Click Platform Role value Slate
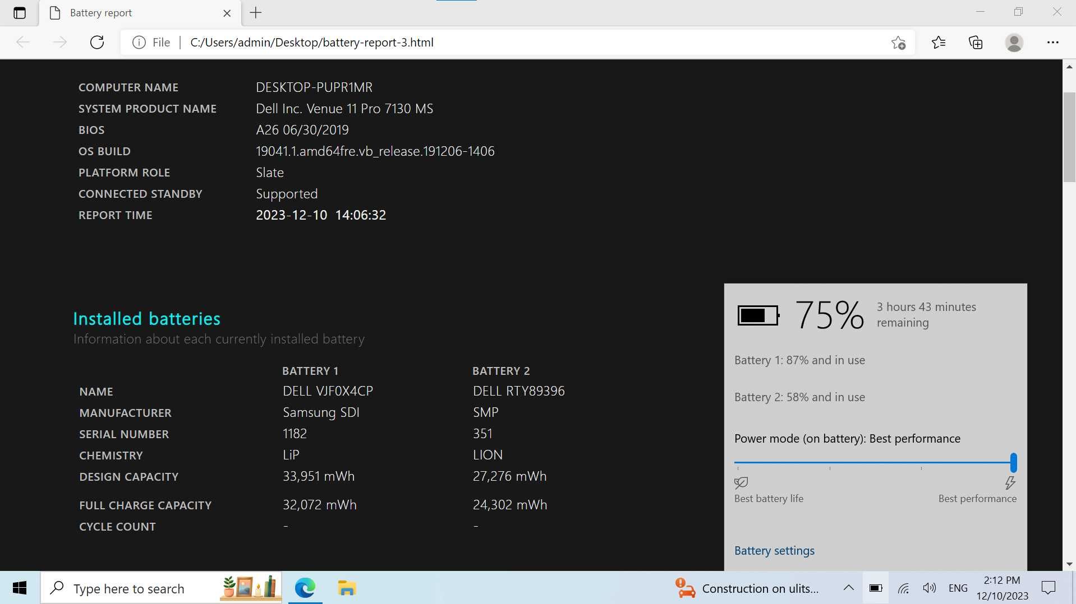This screenshot has height=604, width=1076. pyautogui.click(x=270, y=173)
